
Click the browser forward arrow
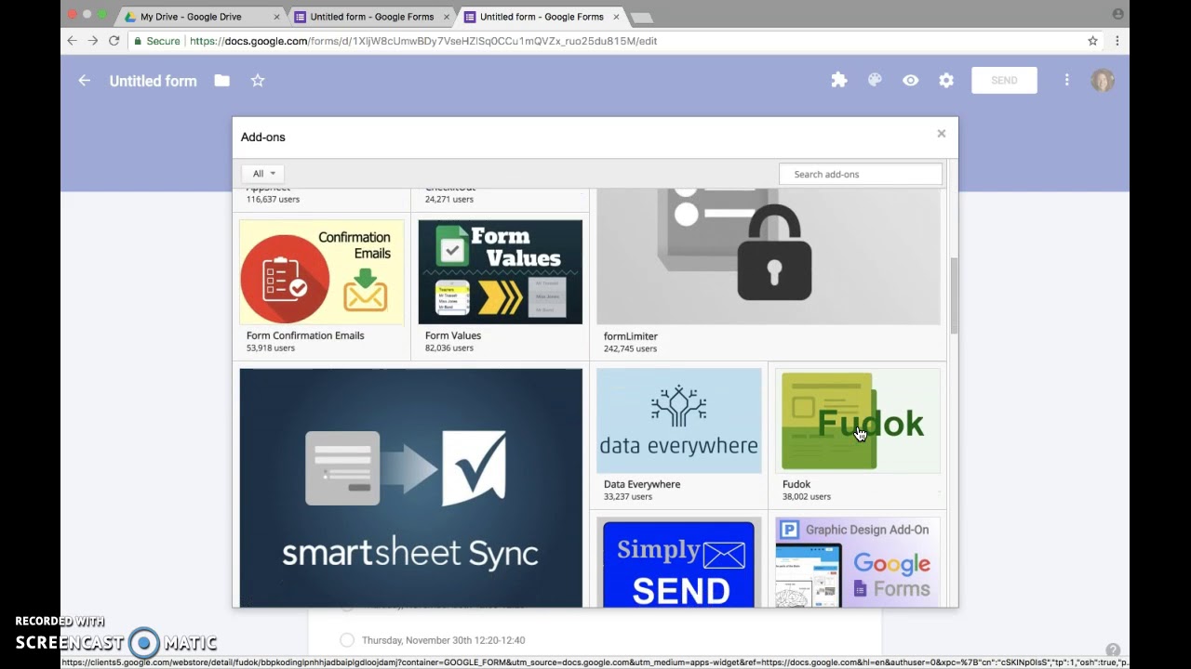[93, 41]
